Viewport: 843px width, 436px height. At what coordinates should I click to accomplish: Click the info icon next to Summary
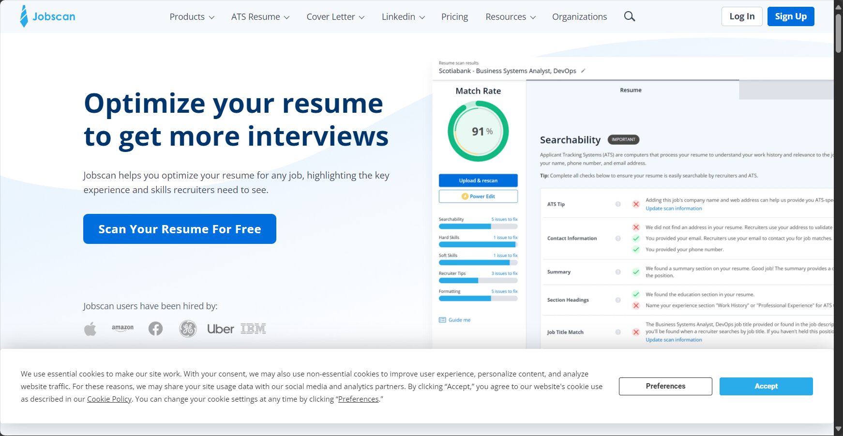coord(618,272)
